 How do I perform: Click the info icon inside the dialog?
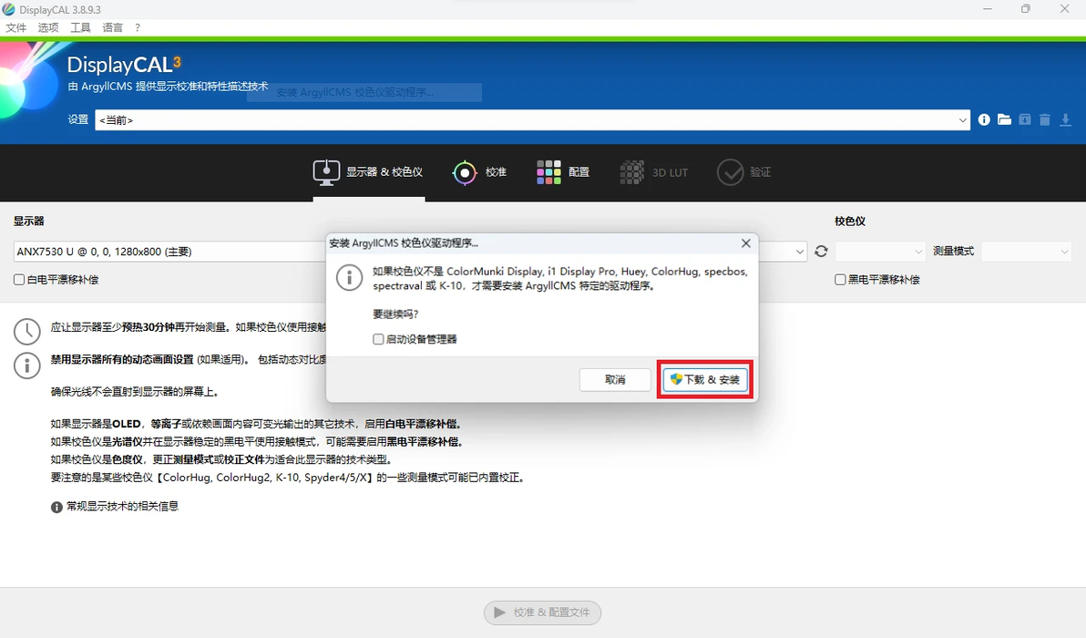click(x=349, y=278)
